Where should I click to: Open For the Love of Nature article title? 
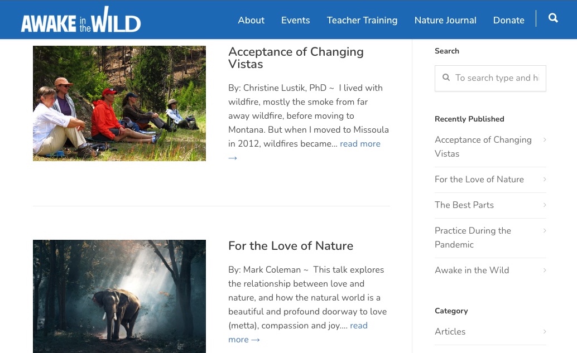[x=291, y=245]
